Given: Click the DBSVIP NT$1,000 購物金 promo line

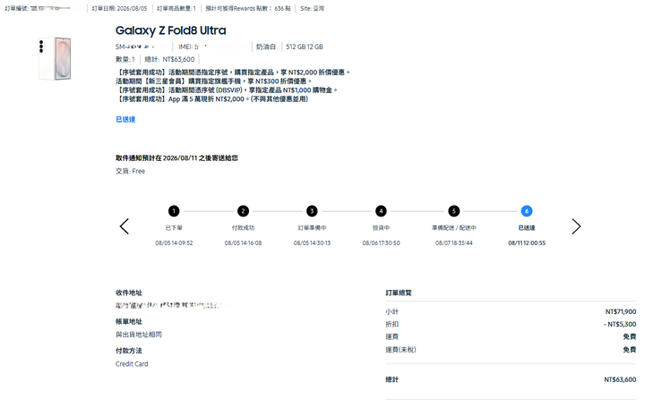Looking at the screenshot, I should [227, 90].
